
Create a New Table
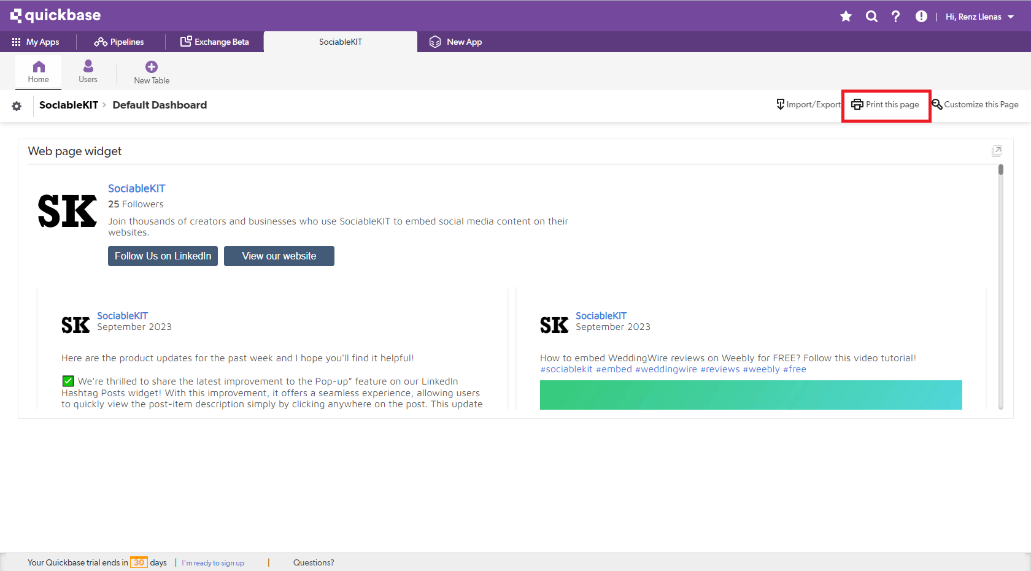click(x=152, y=72)
